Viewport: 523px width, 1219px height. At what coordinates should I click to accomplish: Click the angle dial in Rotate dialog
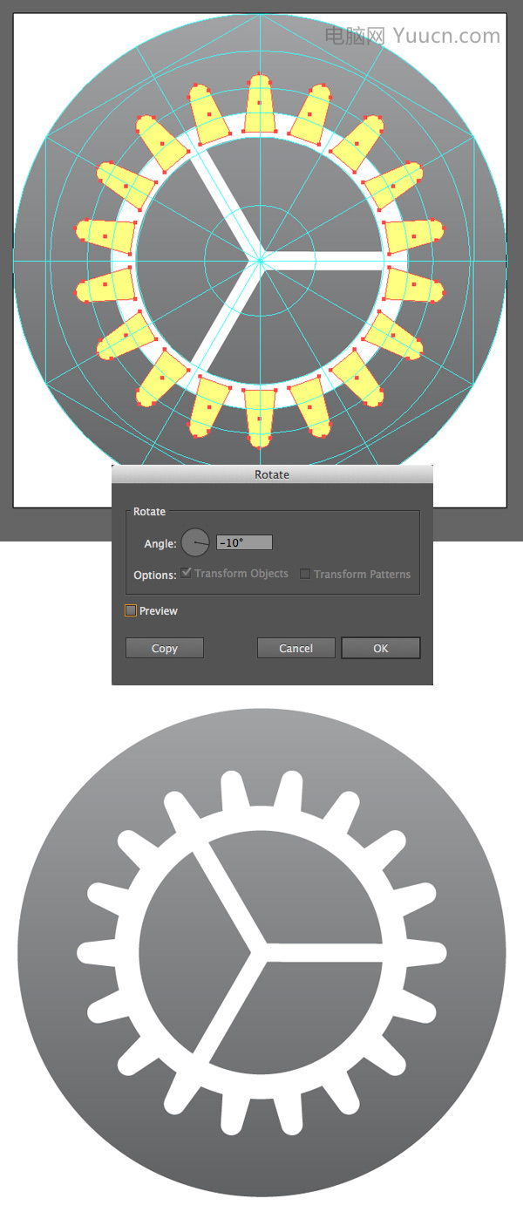coord(195,542)
